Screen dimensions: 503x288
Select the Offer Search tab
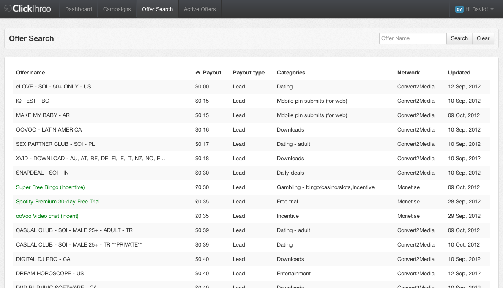tap(157, 9)
